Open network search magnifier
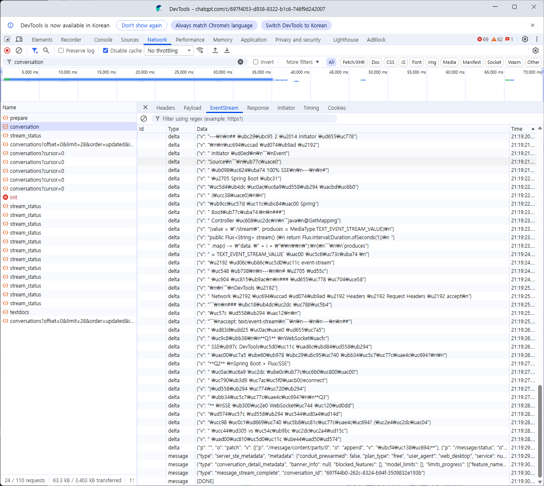544x486 pixels. point(46,50)
